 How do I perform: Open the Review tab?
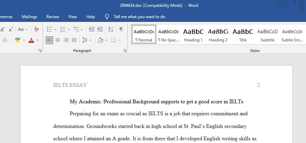[x=53, y=17]
